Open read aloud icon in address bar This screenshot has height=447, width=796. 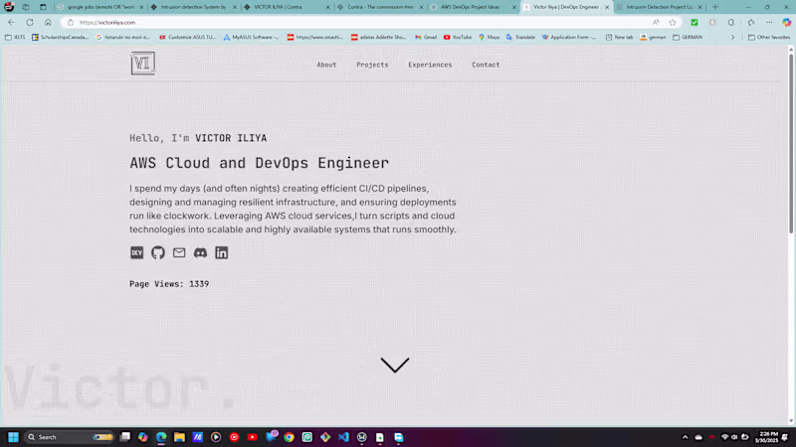[x=656, y=22]
